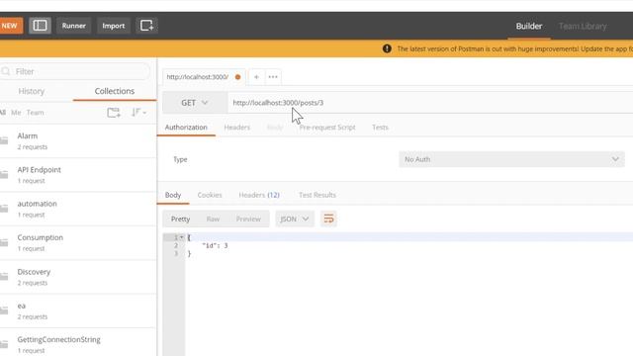The width and height of the screenshot is (633, 356).
Task: Open the collections sort dropdown
Action: point(138,113)
